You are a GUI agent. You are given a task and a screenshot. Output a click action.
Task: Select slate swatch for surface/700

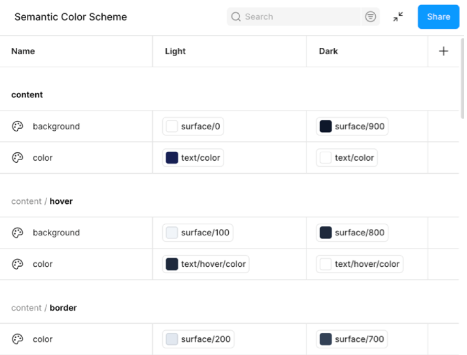(325, 339)
